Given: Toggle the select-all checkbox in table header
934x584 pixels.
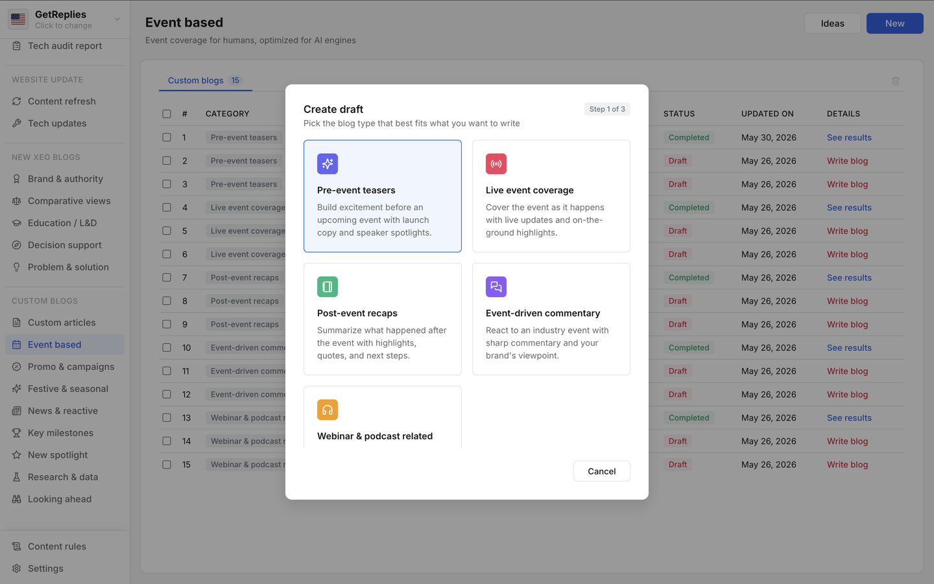Looking at the screenshot, I should point(167,114).
